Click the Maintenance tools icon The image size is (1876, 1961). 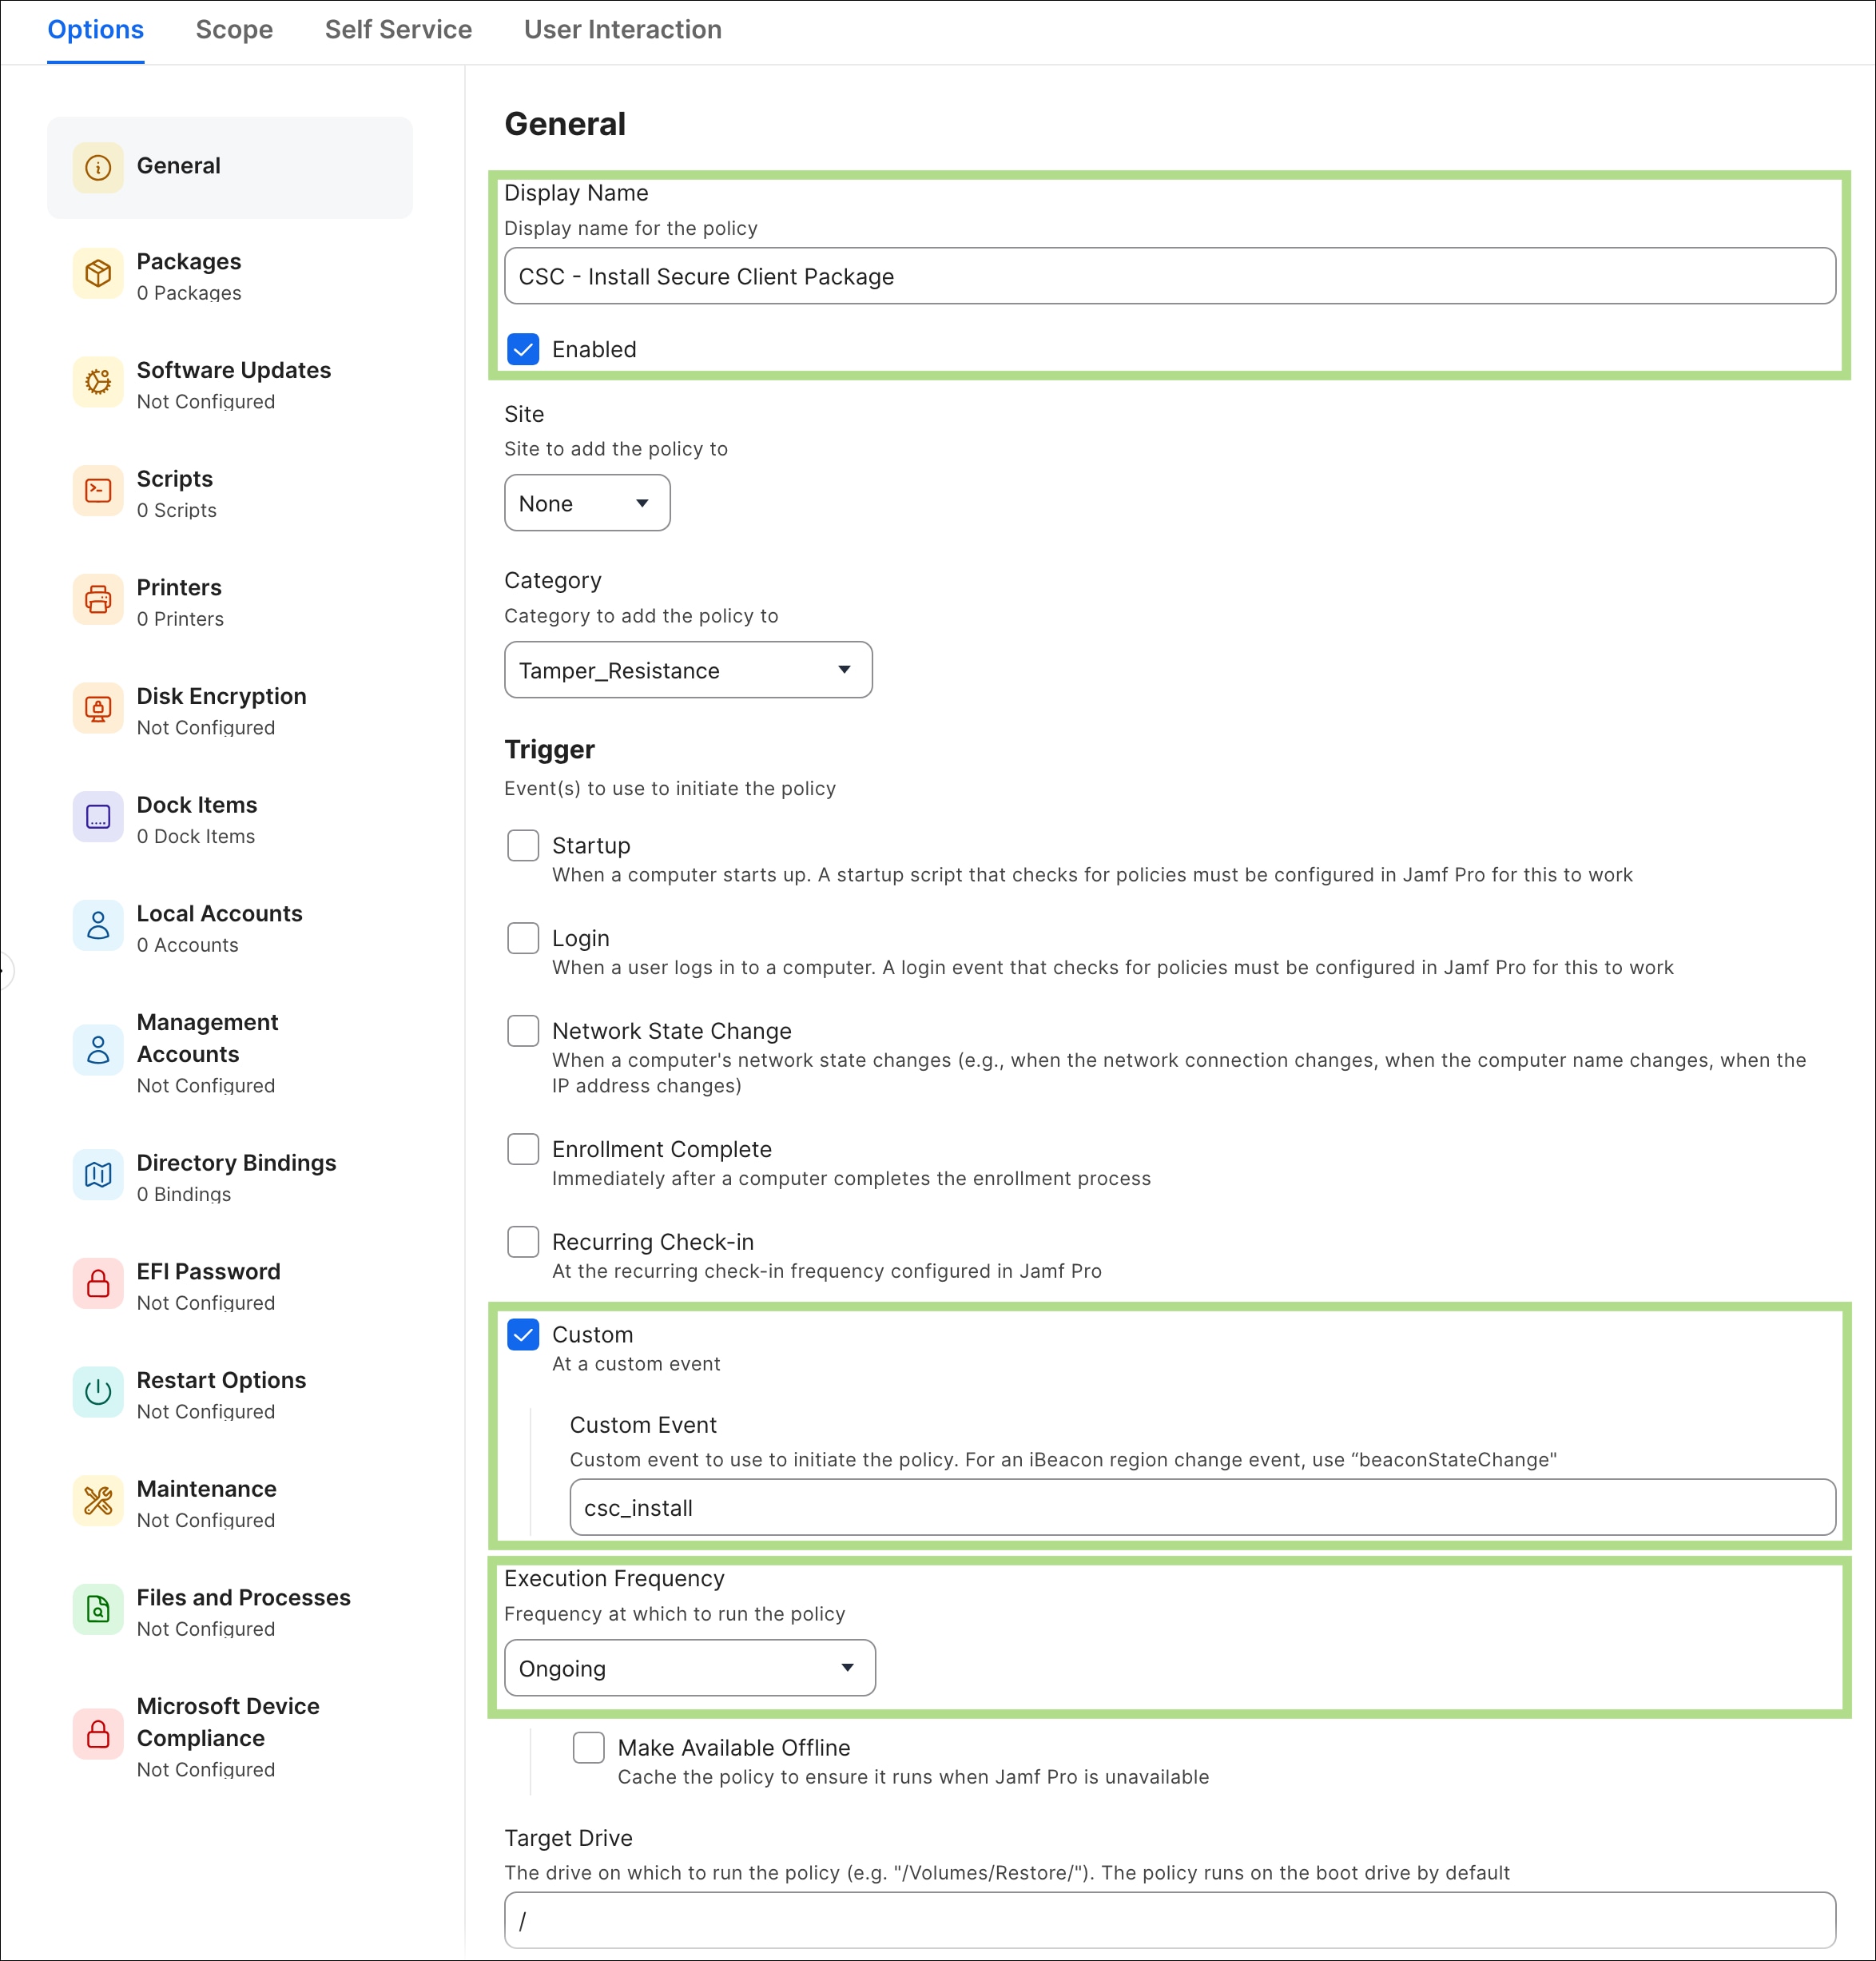coord(98,1501)
